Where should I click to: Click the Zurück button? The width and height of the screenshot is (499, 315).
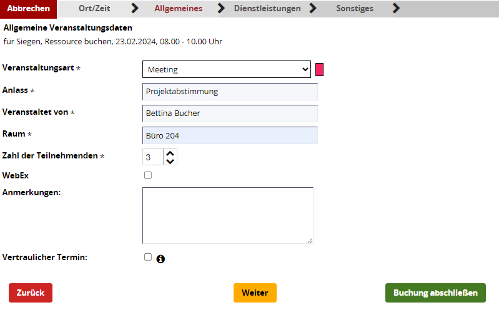[31, 293]
